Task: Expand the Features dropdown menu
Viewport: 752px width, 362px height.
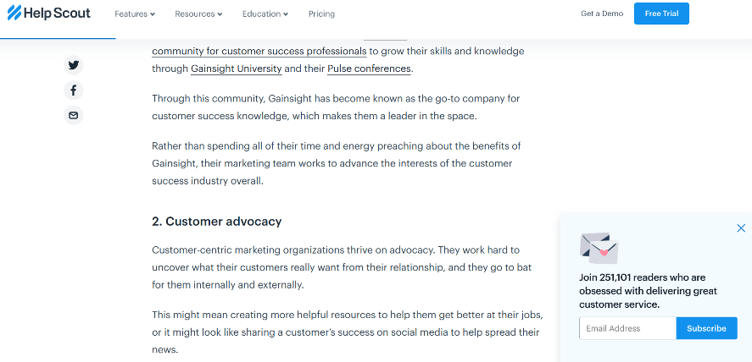Action: 135,14
